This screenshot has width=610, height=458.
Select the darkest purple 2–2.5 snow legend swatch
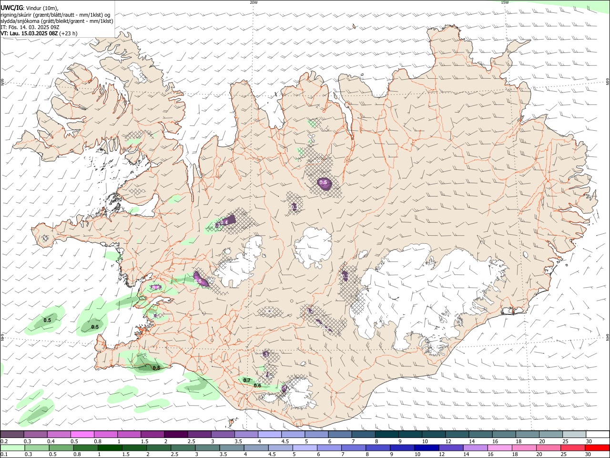175,434
